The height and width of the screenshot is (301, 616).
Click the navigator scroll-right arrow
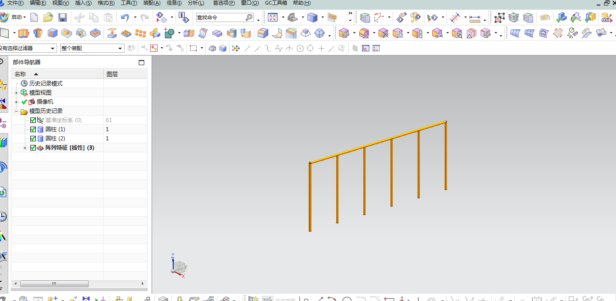(143, 284)
